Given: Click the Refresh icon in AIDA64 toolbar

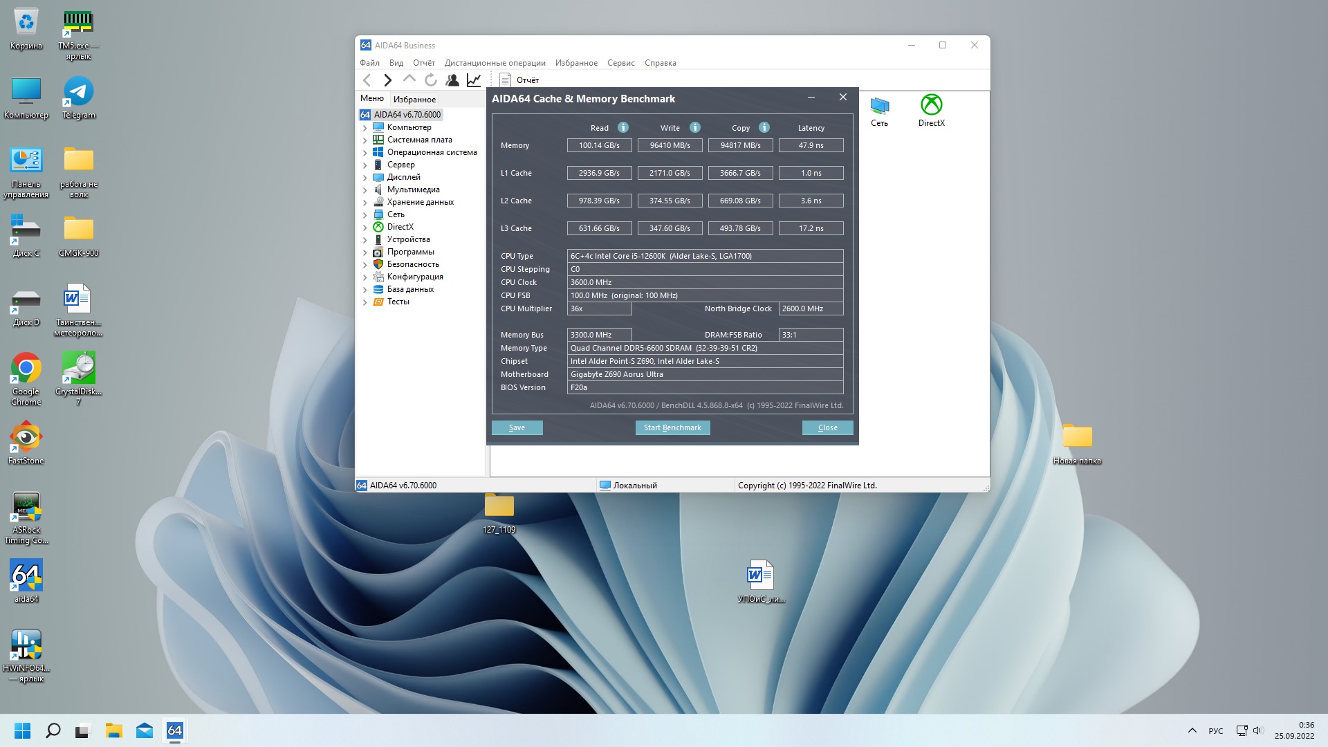Looking at the screenshot, I should click(431, 80).
